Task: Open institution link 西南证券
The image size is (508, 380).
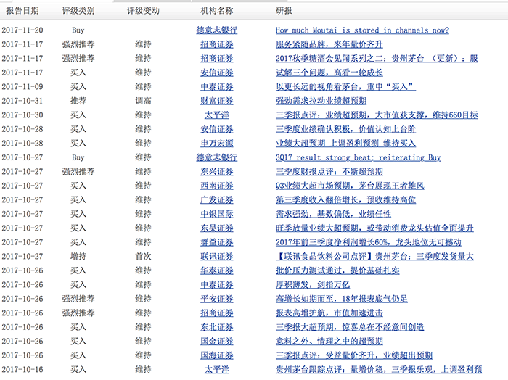Action: pyautogui.click(x=217, y=186)
